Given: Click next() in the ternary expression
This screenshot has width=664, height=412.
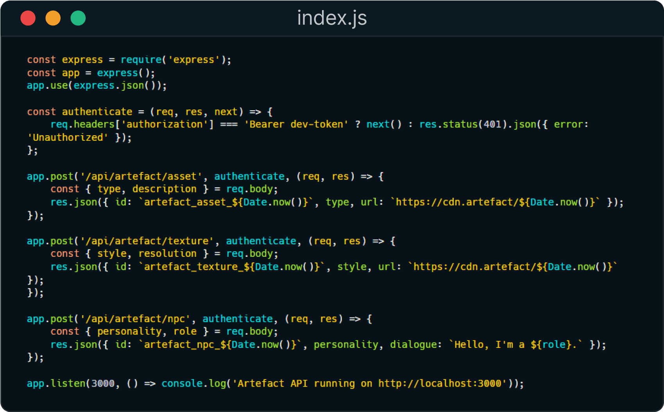Looking at the screenshot, I should 384,124.
